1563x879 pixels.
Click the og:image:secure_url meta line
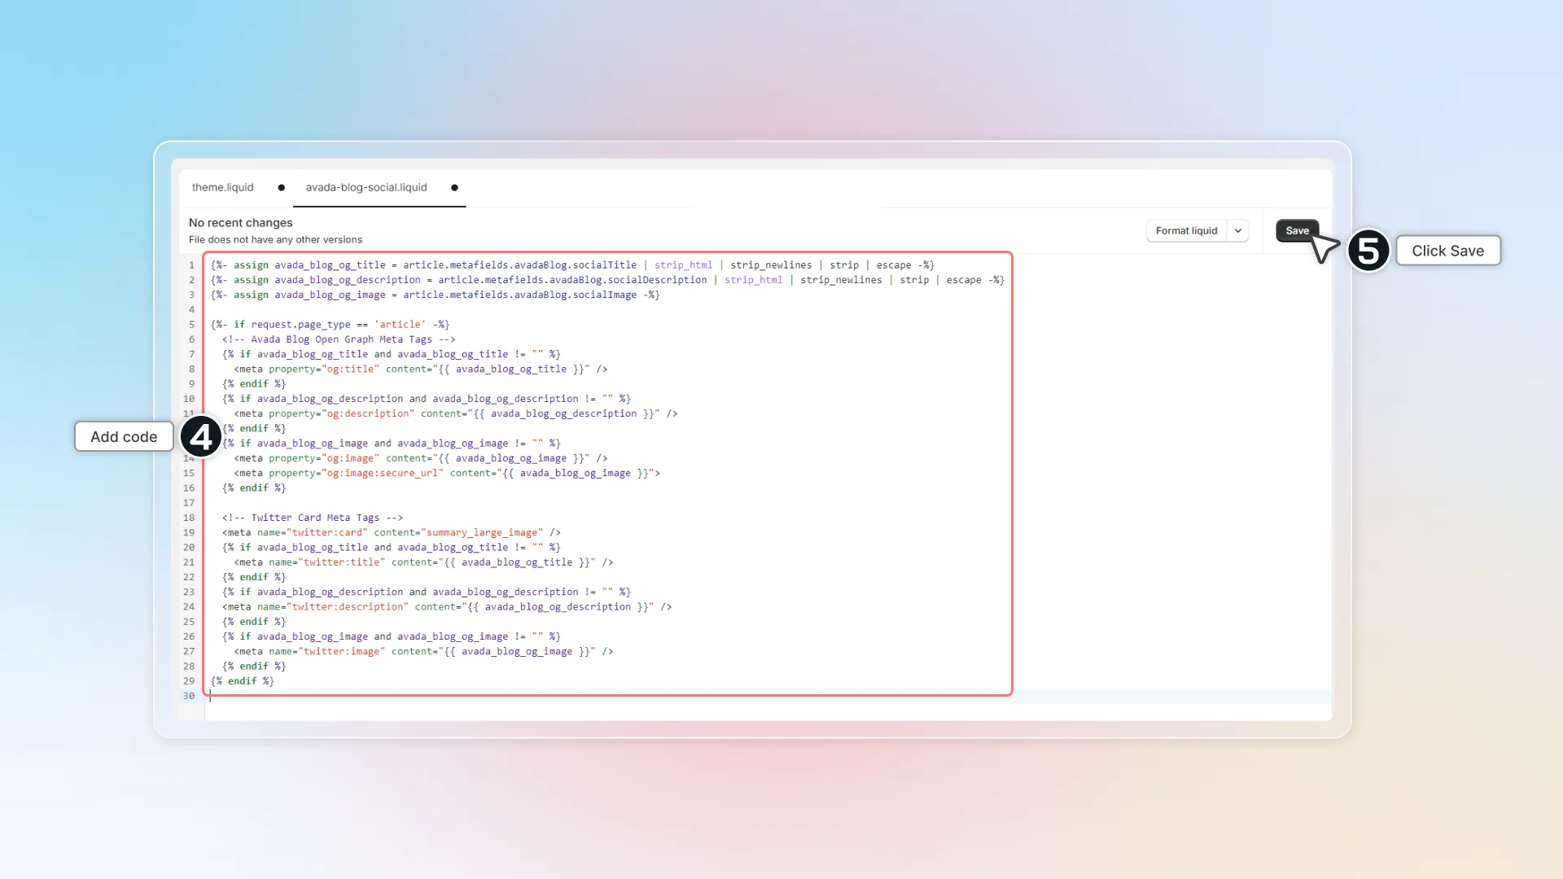[447, 473]
